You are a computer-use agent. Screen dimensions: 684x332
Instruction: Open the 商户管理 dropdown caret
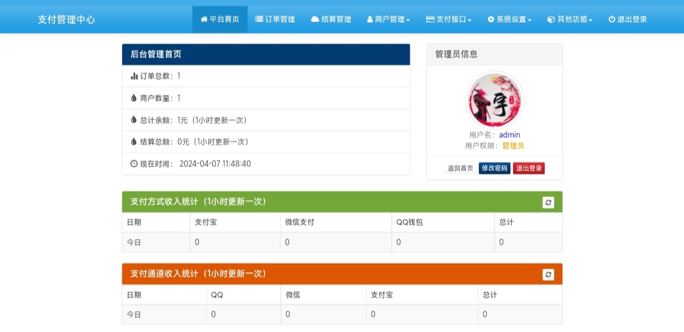pos(408,20)
